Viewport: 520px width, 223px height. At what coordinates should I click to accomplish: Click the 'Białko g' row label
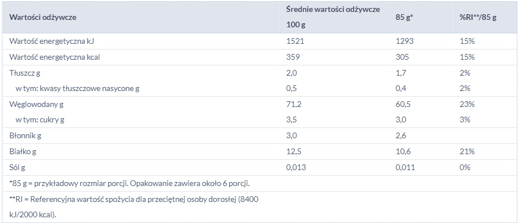click(23, 152)
